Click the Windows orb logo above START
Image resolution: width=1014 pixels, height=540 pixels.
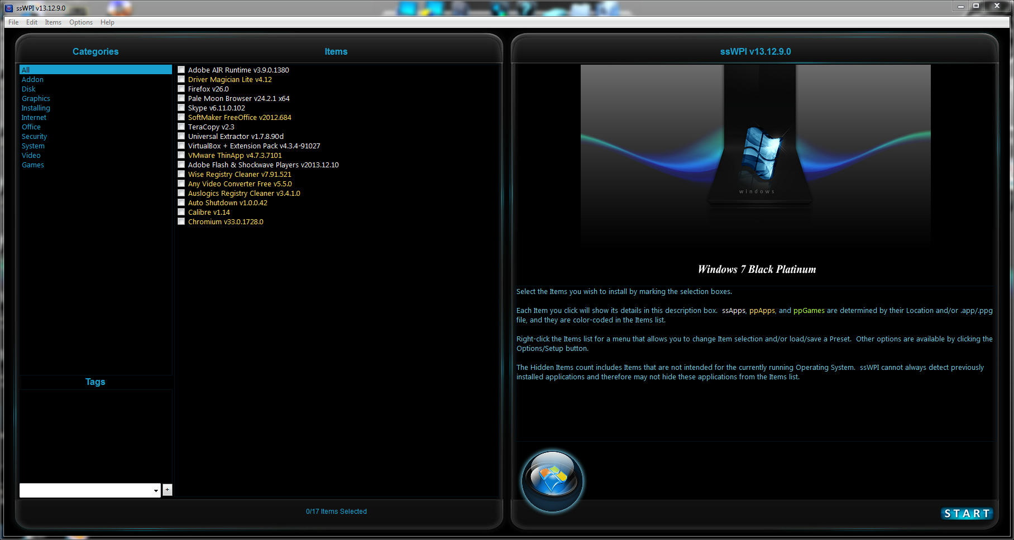pos(552,481)
